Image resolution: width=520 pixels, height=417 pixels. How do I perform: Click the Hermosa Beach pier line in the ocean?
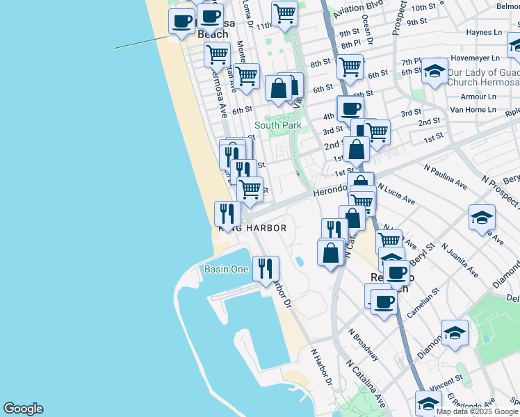(x=142, y=42)
